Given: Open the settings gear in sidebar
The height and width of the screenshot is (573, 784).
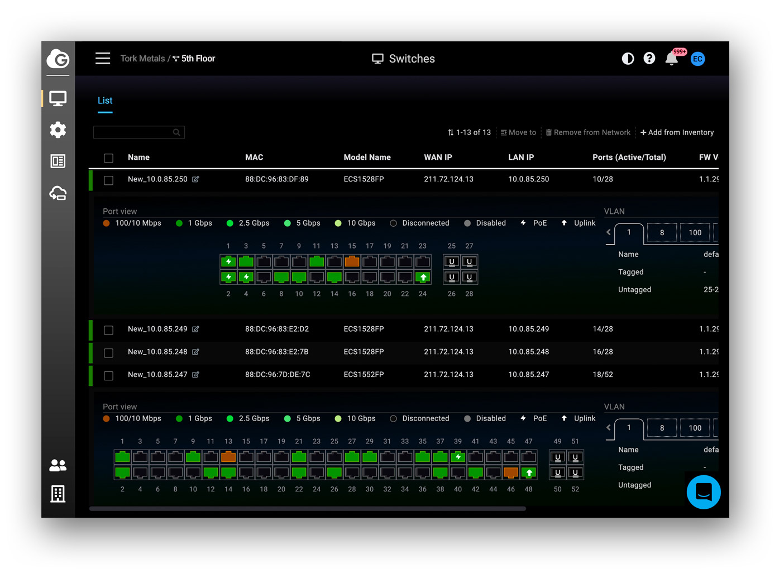Looking at the screenshot, I should point(58,130).
